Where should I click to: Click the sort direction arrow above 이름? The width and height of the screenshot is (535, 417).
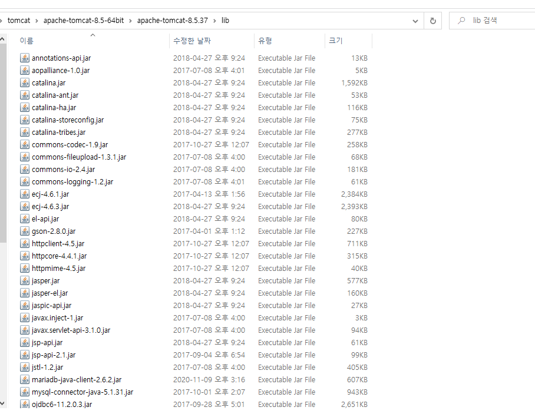click(93, 35)
